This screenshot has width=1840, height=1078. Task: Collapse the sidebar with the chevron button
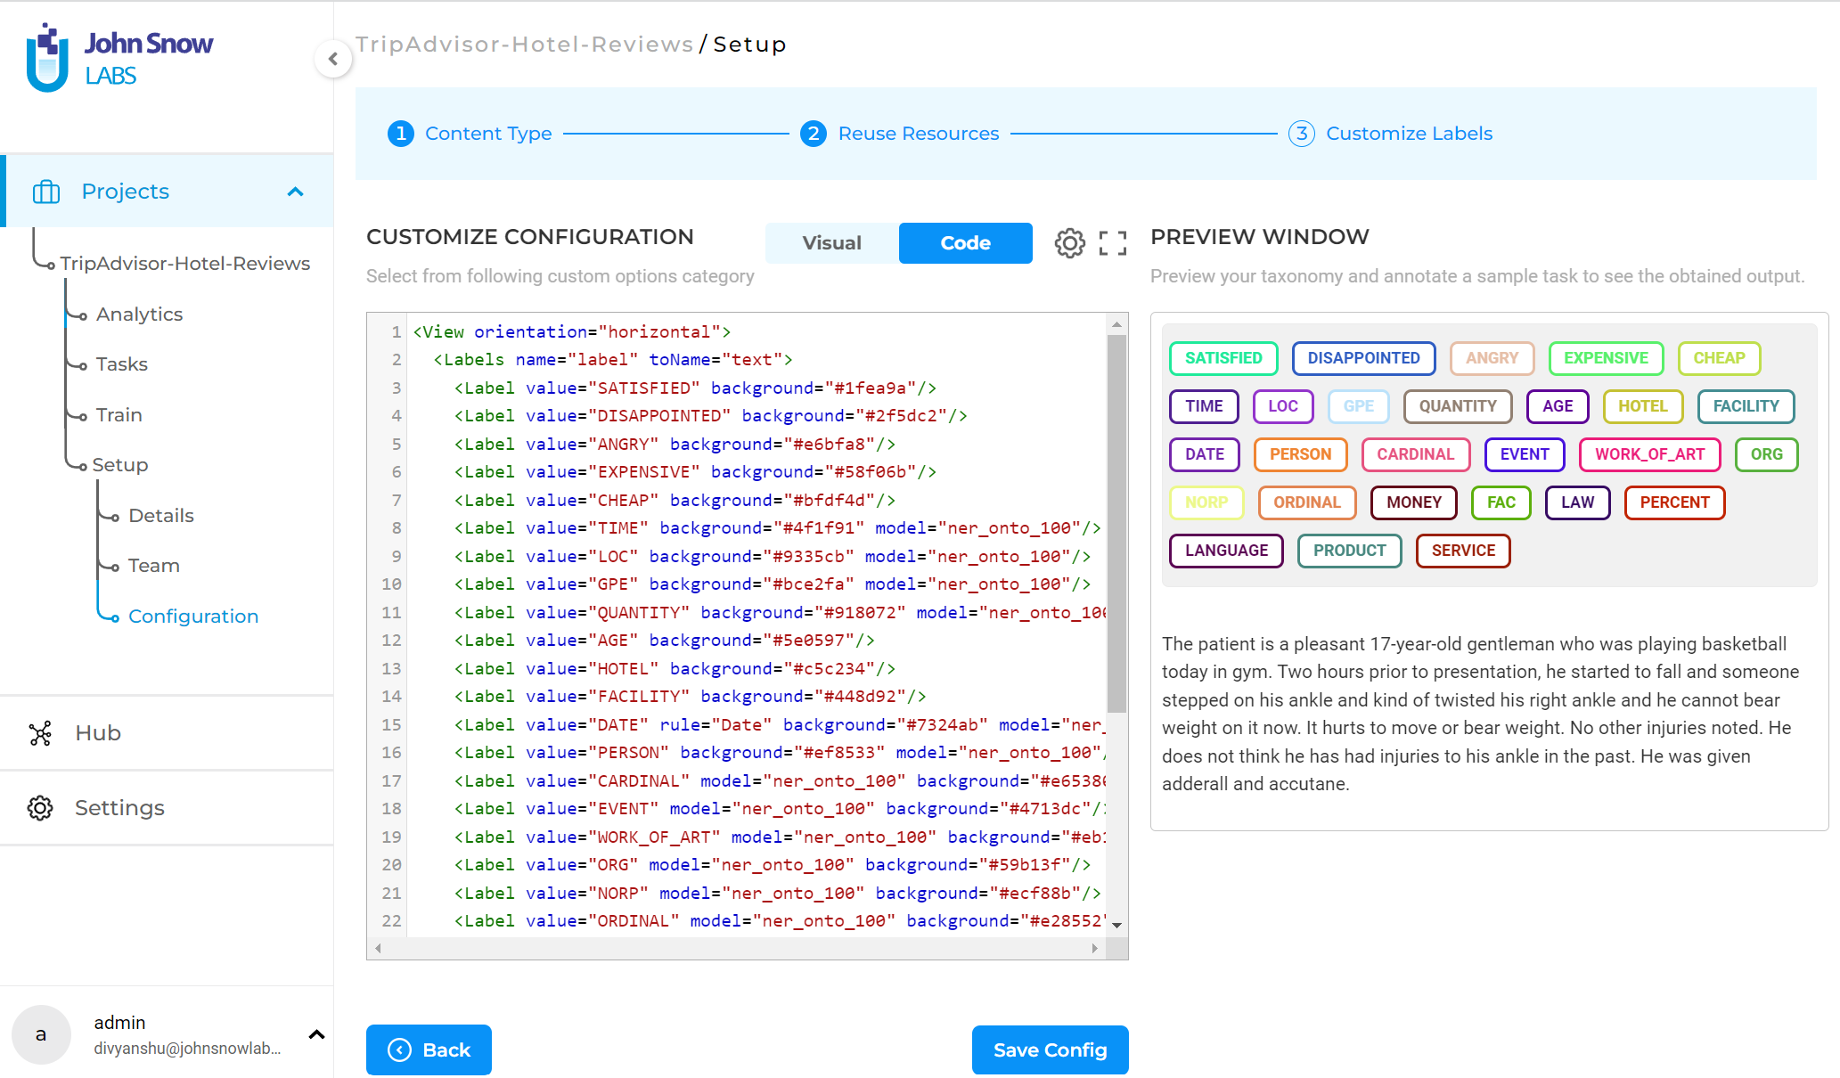click(x=333, y=59)
